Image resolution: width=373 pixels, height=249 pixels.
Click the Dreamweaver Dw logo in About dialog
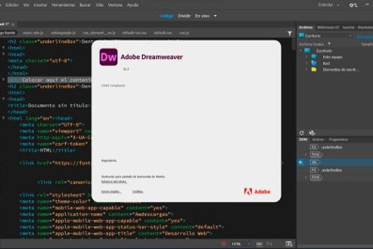[108, 57]
